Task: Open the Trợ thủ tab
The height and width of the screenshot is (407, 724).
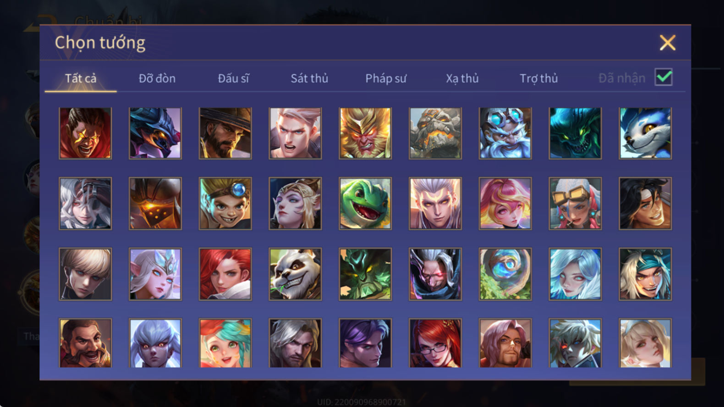Action: (x=539, y=78)
